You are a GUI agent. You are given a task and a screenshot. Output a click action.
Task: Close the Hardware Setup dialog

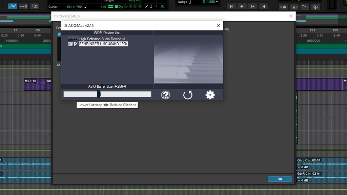pos(291,16)
